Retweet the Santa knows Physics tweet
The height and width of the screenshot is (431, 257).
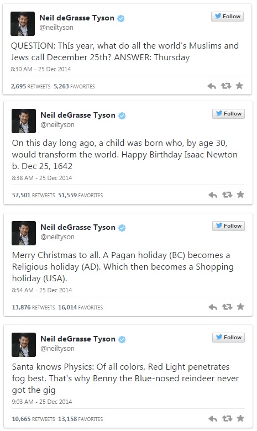227,419
